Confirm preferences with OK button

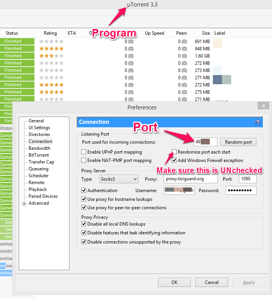174,282
